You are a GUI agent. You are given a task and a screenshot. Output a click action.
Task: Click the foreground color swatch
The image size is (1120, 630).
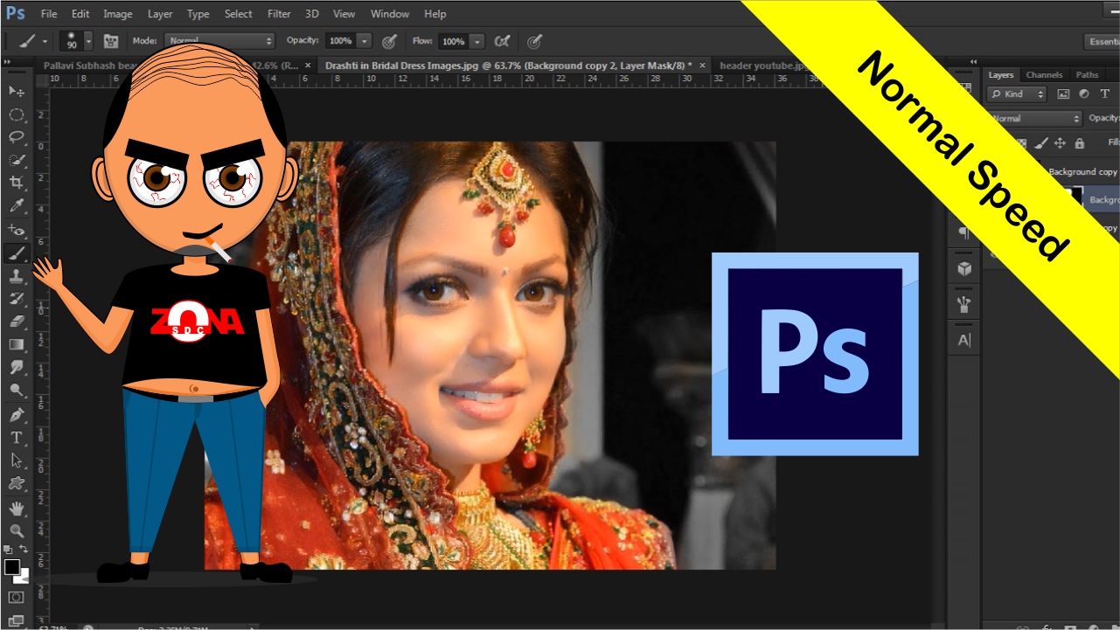pos(11,567)
